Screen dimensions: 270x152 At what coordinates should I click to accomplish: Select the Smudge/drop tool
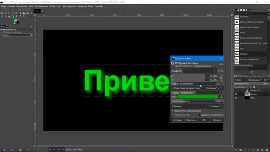pos(9,16)
